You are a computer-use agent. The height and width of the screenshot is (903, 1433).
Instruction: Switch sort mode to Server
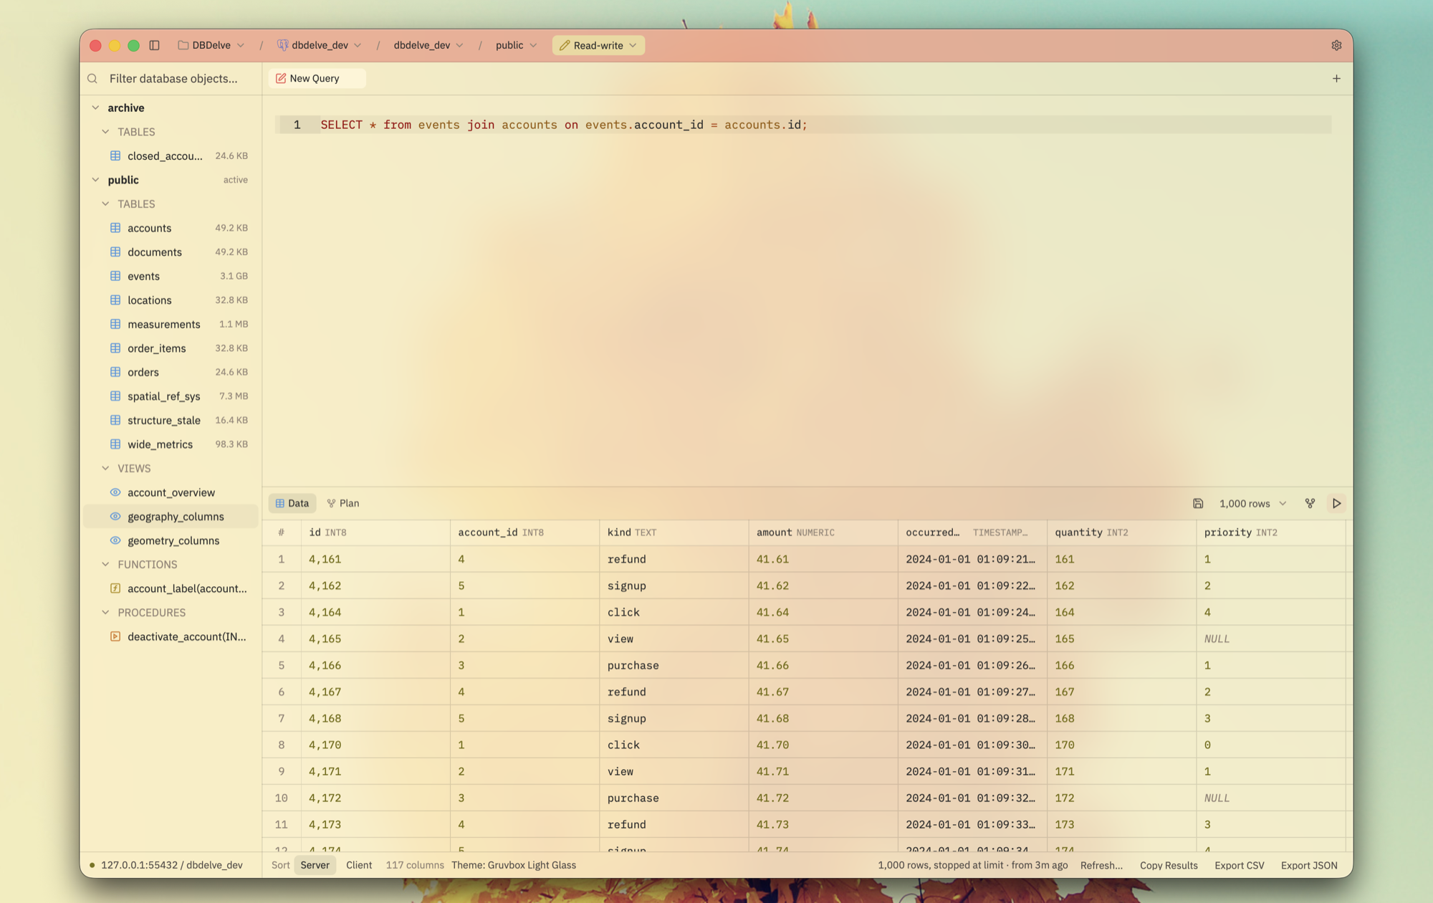pyautogui.click(x=315, y=865)
